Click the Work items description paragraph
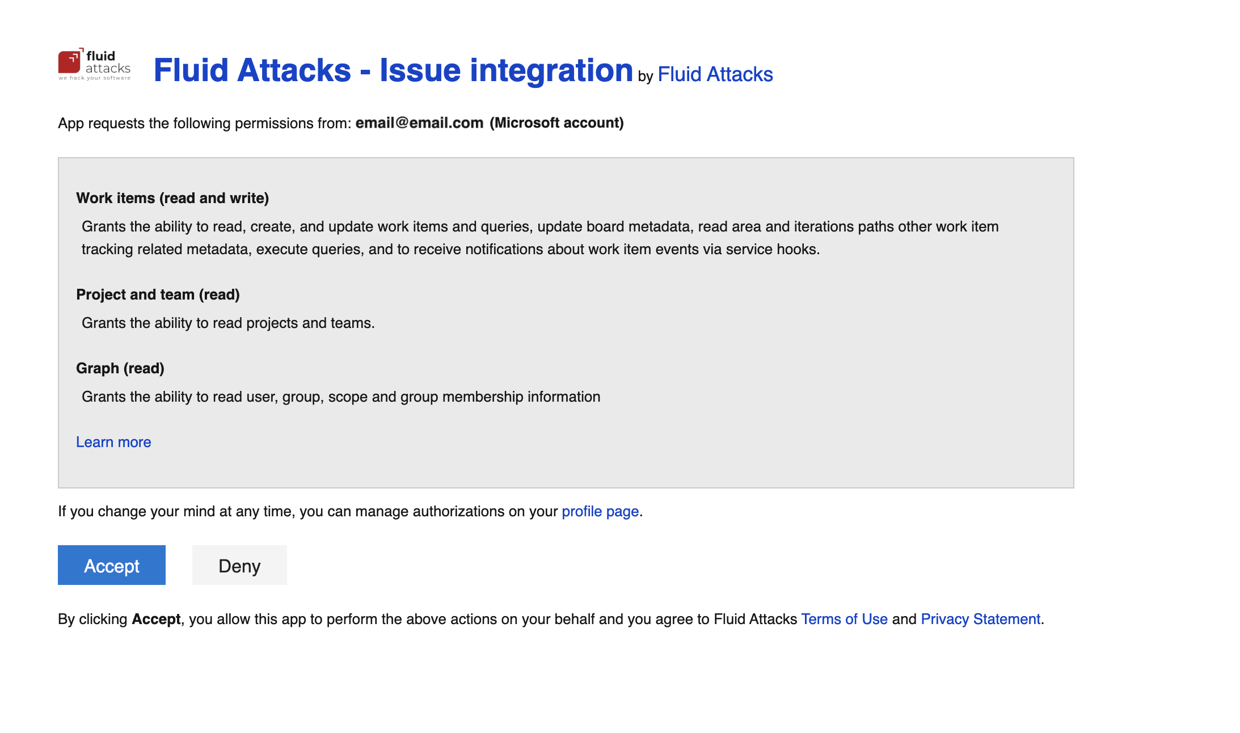1240x733 pixels. tap(540, 238)
